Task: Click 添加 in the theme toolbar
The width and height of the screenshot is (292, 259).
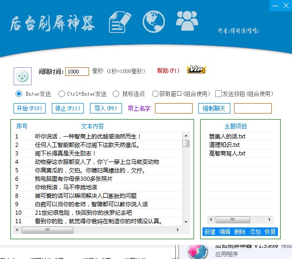Action: [255, 232]
